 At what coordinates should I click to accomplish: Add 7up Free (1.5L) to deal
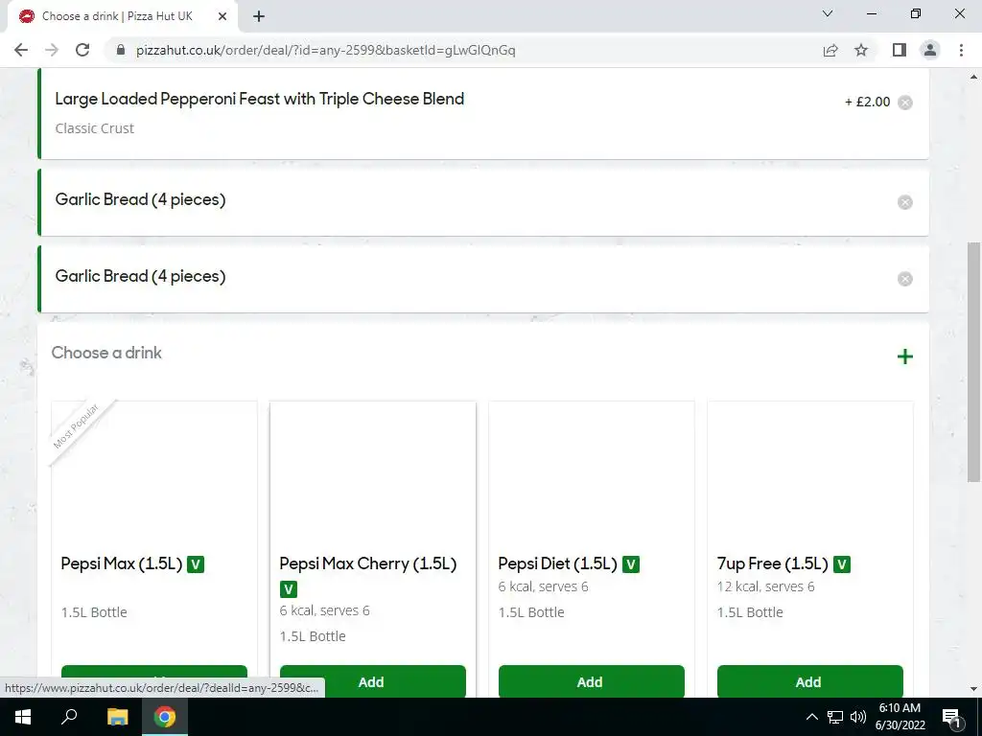(x=809, y=681)
